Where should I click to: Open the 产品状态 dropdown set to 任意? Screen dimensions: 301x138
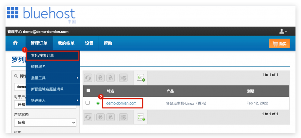pos(45,123)
